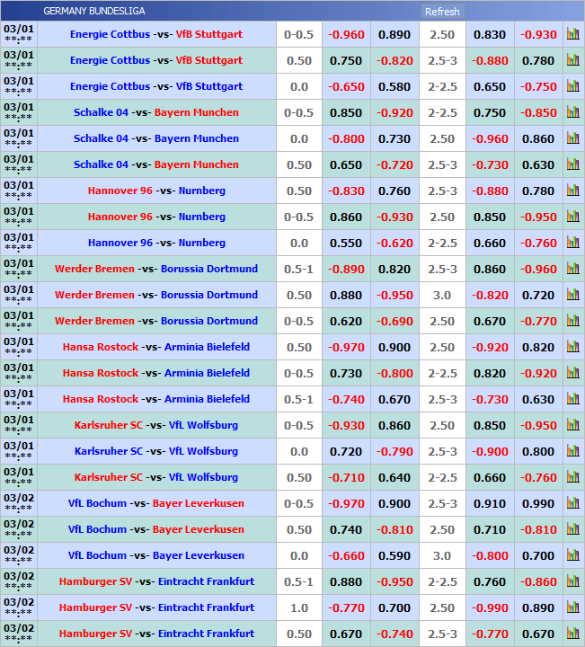Image resolution: width=585 pixels, height=647 pixels.
Task: Select 0.890 odds in Energie Cottbus 0-0.5 row
Action: coord(394,35)
